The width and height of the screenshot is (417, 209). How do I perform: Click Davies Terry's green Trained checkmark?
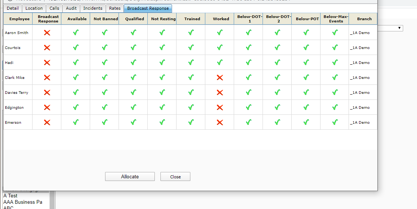point(191,93)
